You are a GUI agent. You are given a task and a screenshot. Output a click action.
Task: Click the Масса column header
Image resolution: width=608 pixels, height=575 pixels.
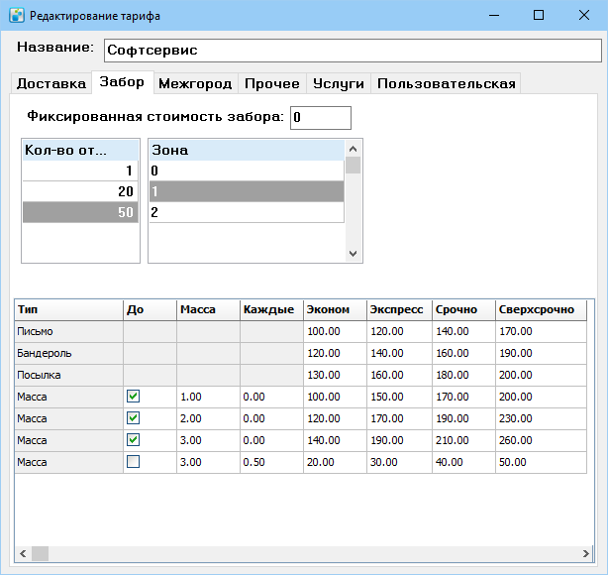[209, 310]
